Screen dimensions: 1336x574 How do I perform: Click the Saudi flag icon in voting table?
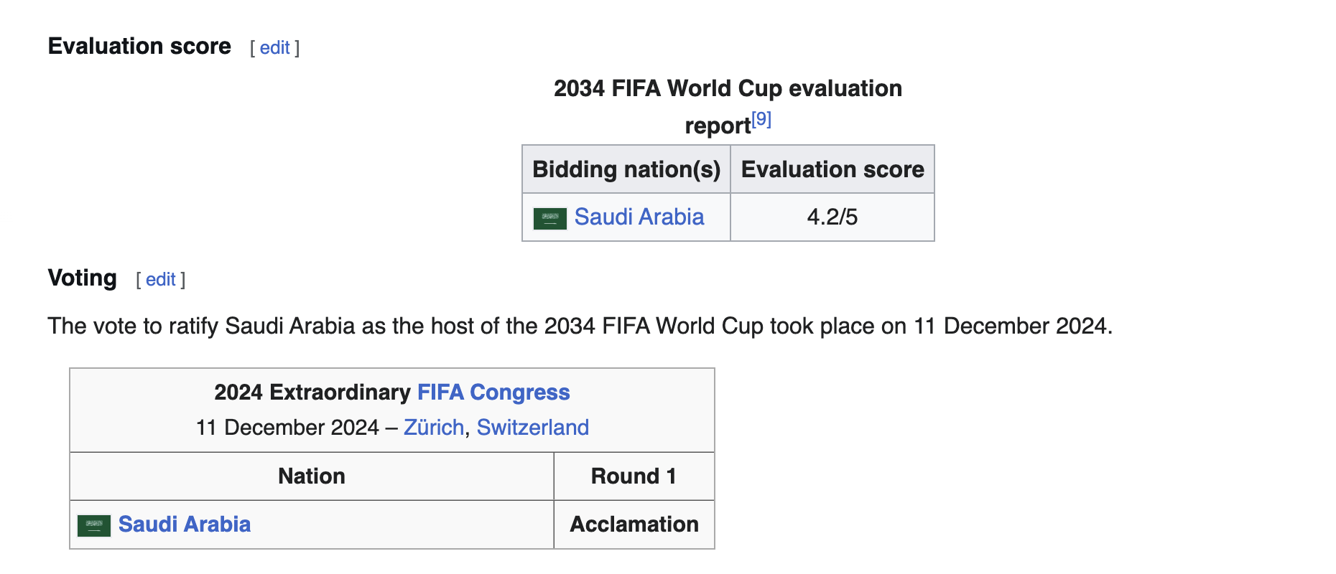click(x=94, y=525)
